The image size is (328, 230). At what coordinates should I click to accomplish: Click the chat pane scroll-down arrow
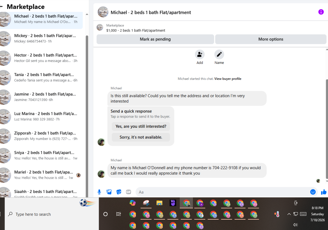pos(327,181)
